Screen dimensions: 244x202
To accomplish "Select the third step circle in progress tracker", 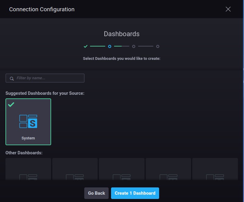I will pos(134,46).
